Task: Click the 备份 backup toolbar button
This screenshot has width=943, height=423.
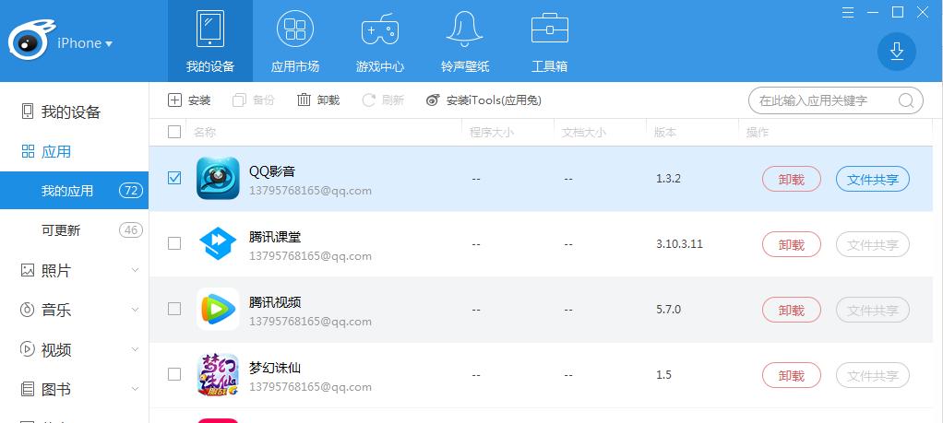Action: tap(253, 100)
